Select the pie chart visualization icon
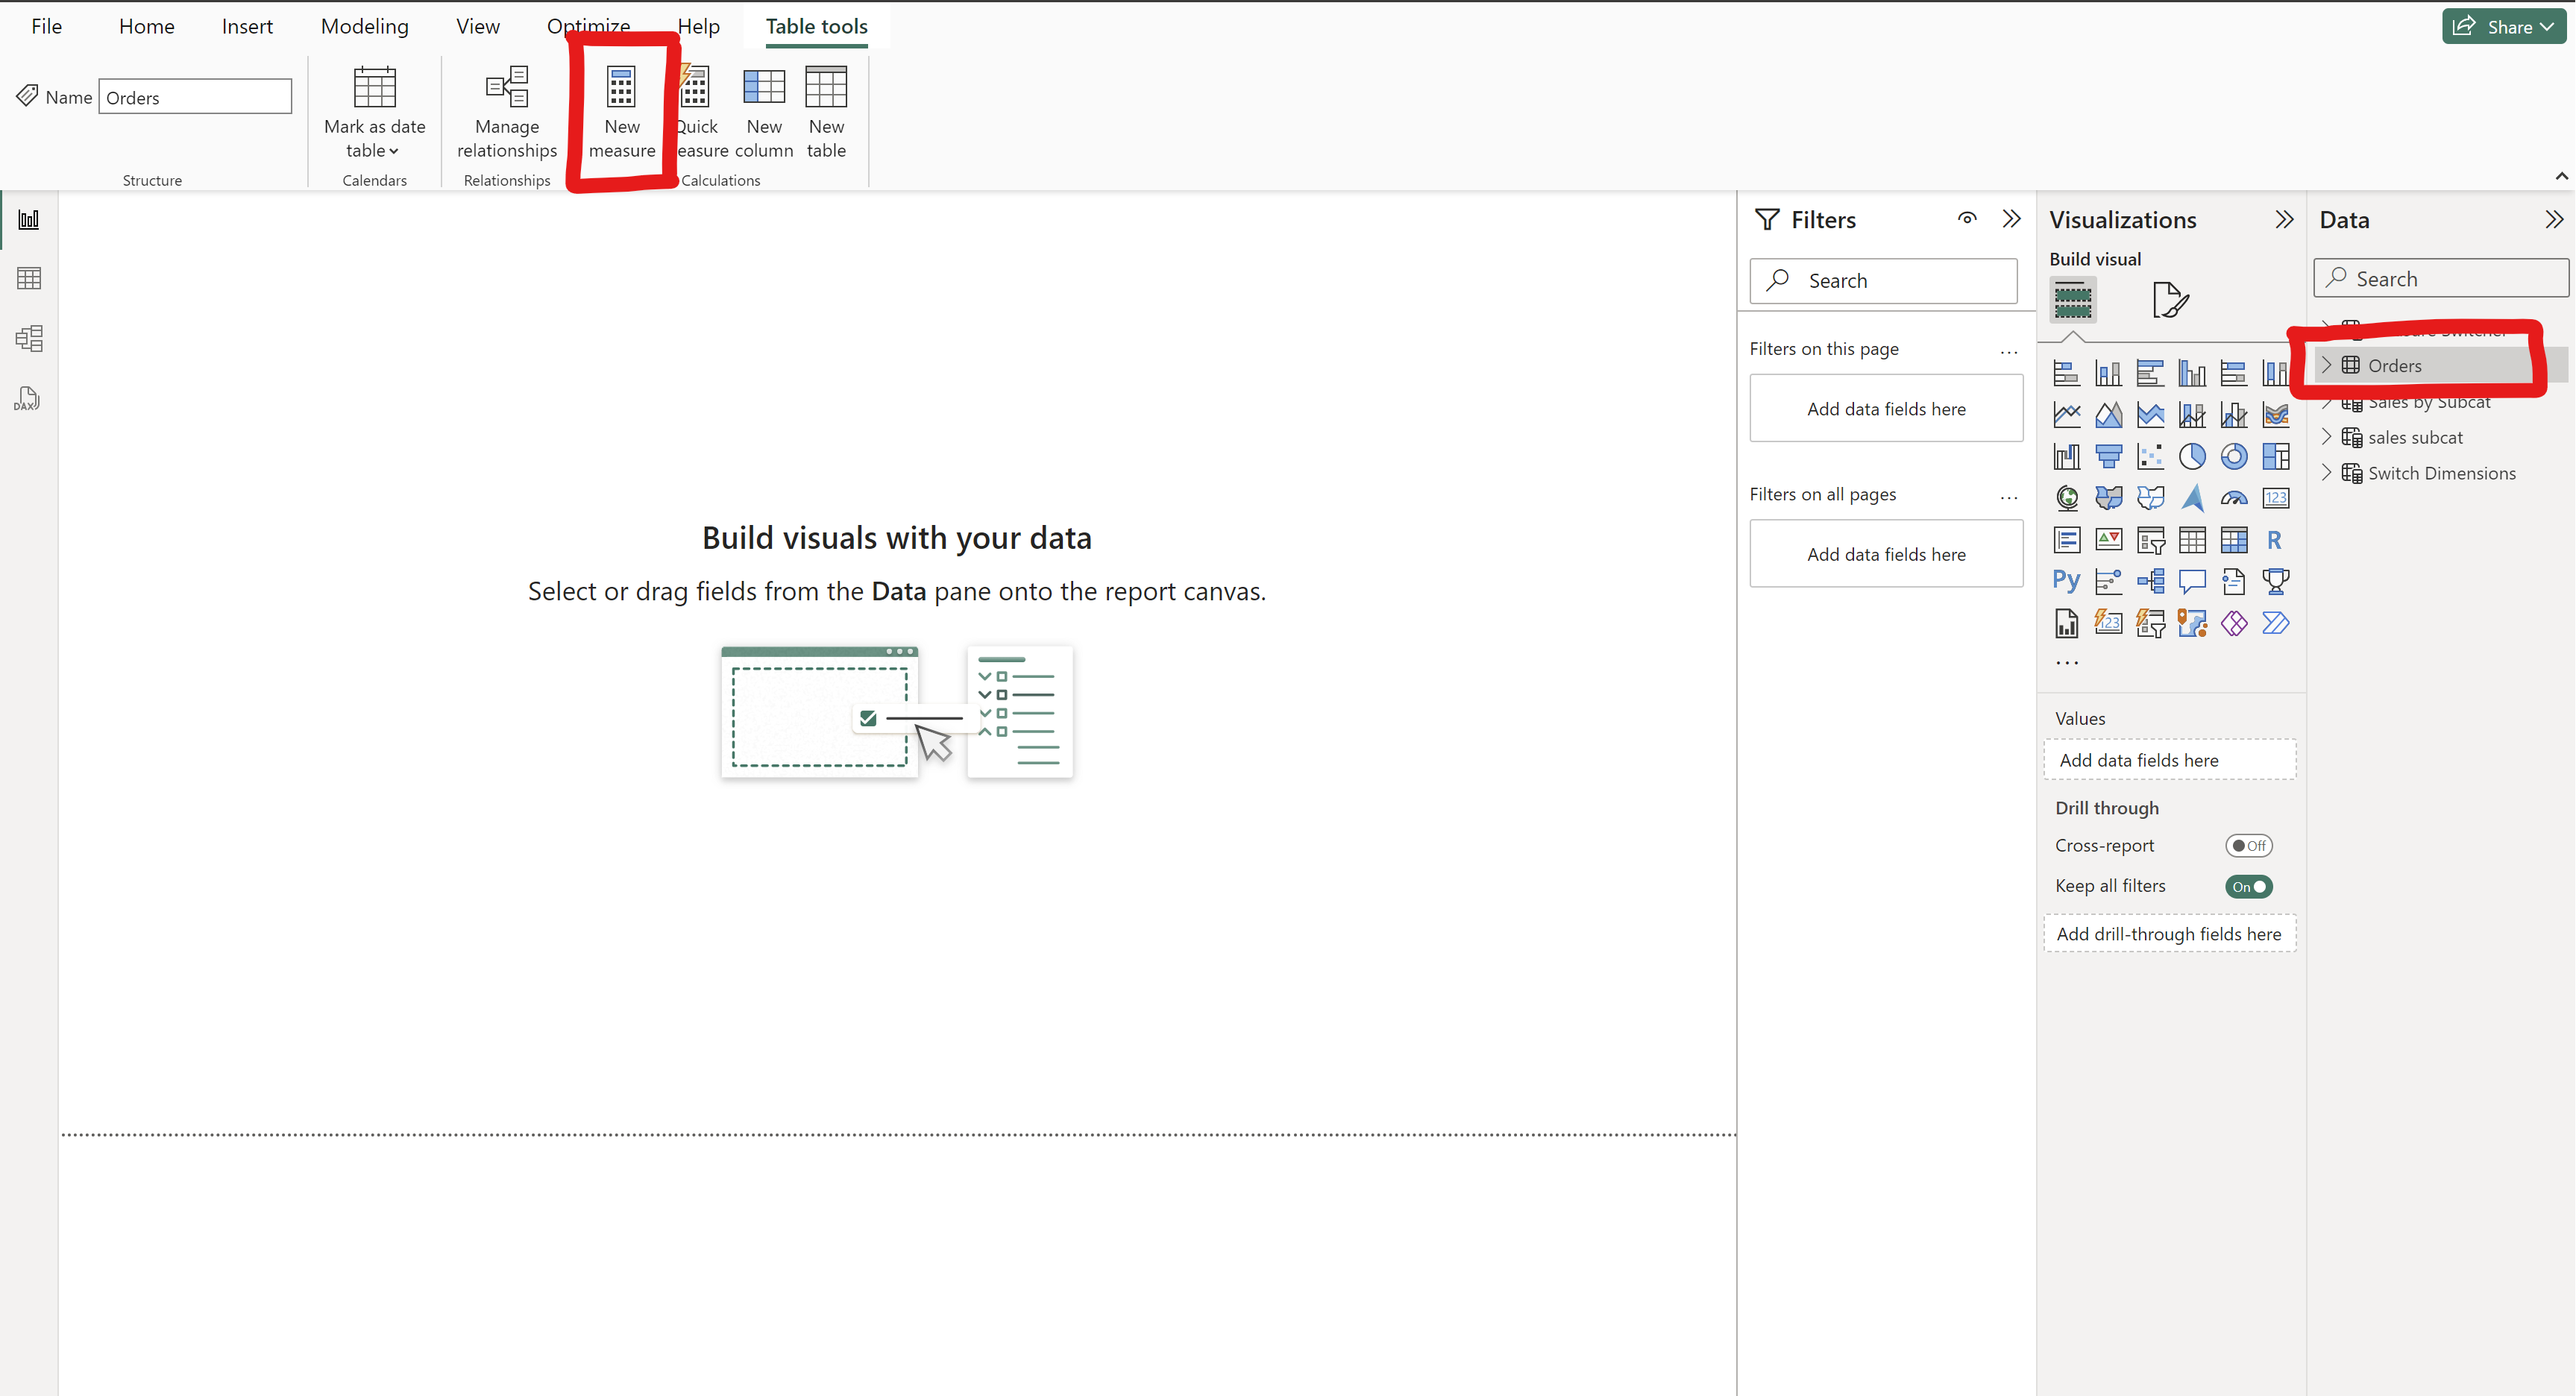Screen dimensions: 2576x1396 [2193, 454]
